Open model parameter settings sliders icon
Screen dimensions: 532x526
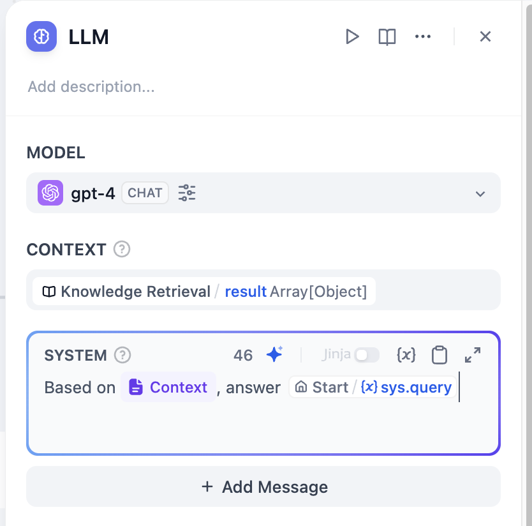[x=187, y=193]
